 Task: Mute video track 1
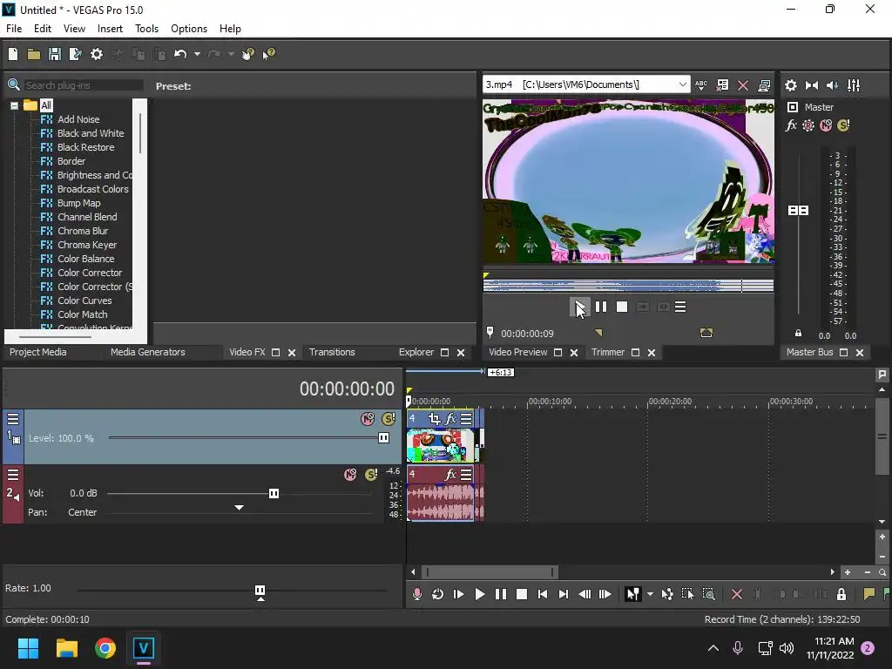tap(368, 419)
